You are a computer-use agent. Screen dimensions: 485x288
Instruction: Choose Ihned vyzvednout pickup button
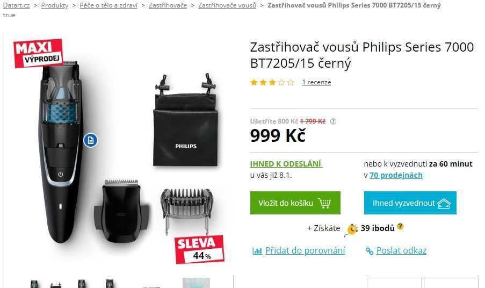(x=410, y=203)
